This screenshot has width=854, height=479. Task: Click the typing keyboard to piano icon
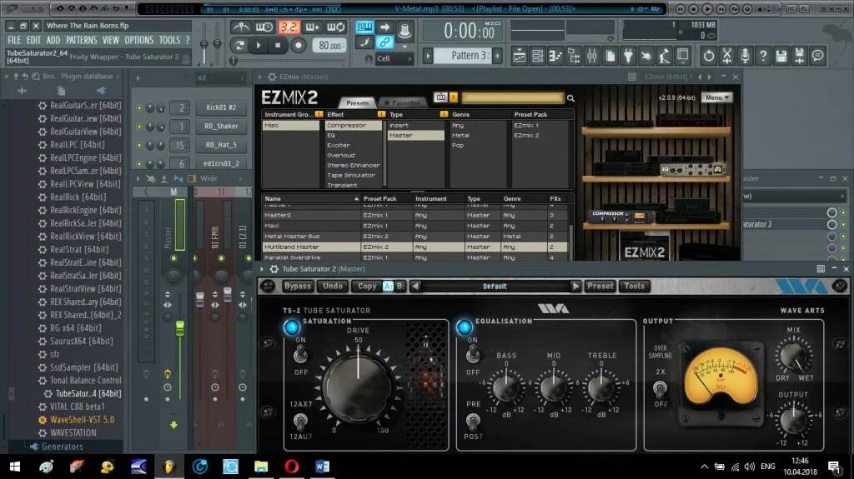(364, 27)
